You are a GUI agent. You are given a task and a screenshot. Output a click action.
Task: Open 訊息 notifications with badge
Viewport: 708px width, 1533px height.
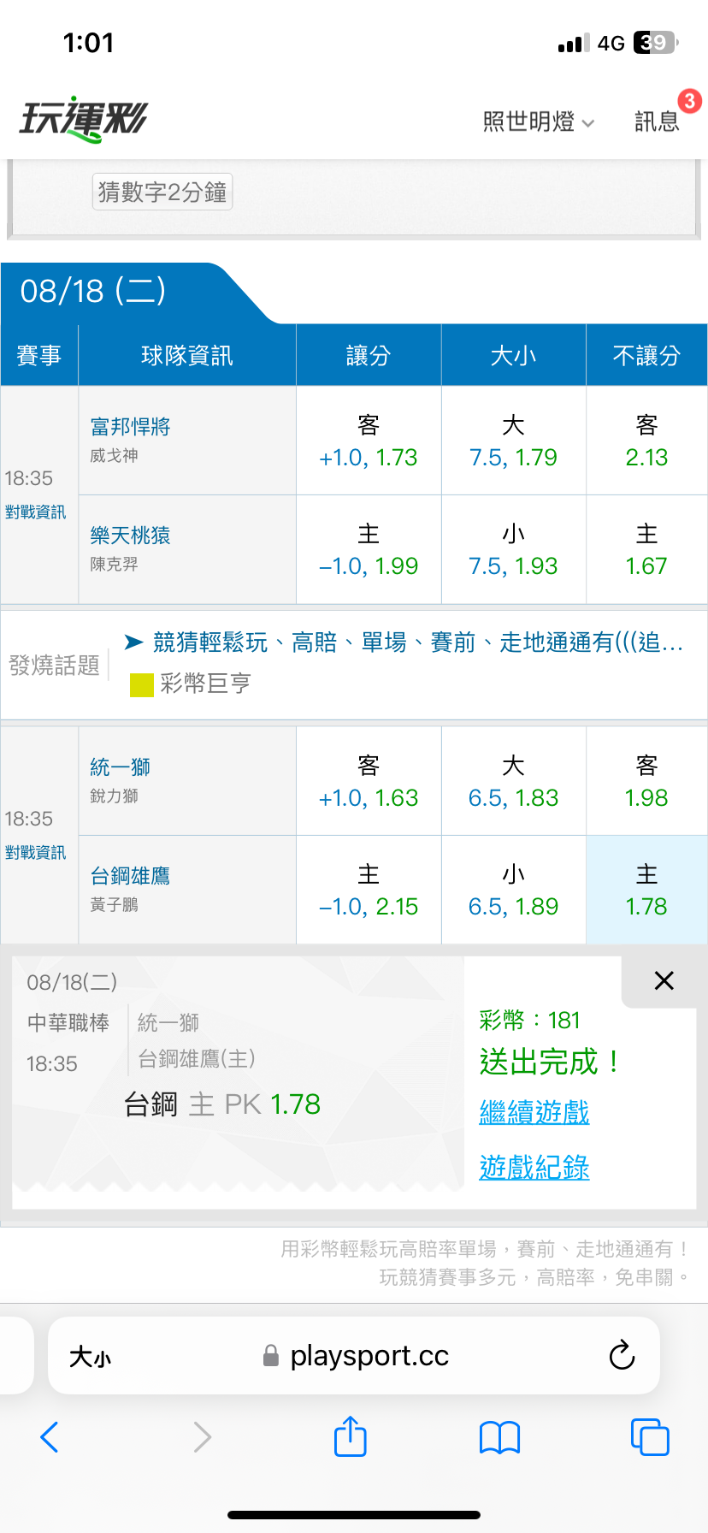tap(657, 121)
